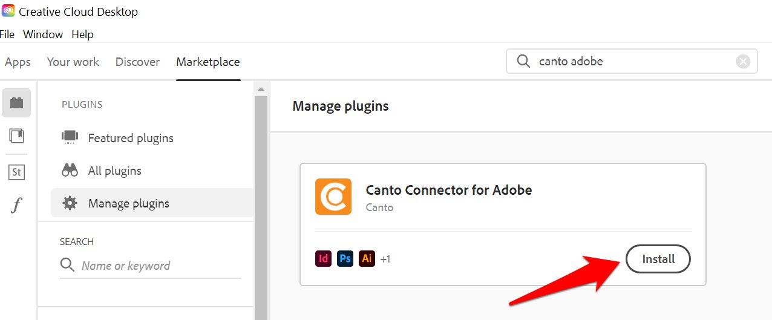Select Featured plugins in sidebar
The width and height of the screenshot is (772, 320).
click(x=131, y=138)
